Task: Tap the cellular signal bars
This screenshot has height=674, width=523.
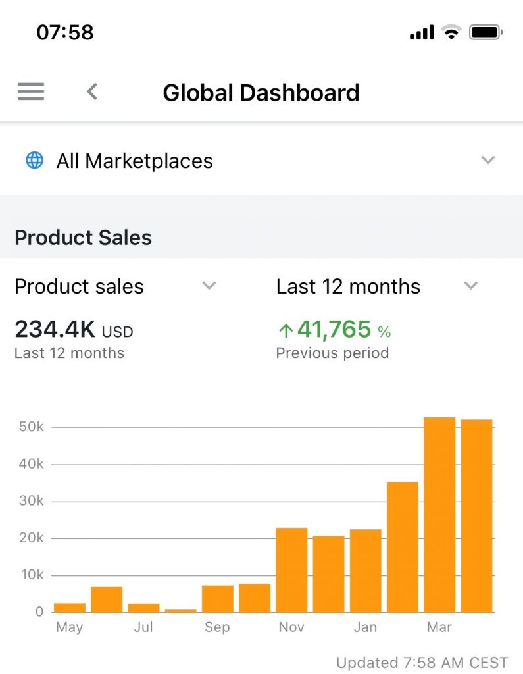Action: click(422, 32)
